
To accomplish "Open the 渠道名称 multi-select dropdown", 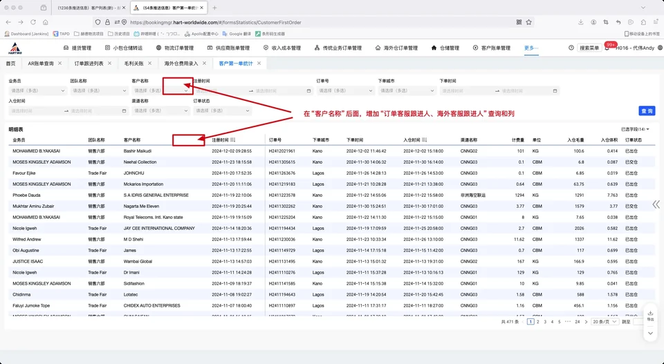I will (x=160, y=111).
